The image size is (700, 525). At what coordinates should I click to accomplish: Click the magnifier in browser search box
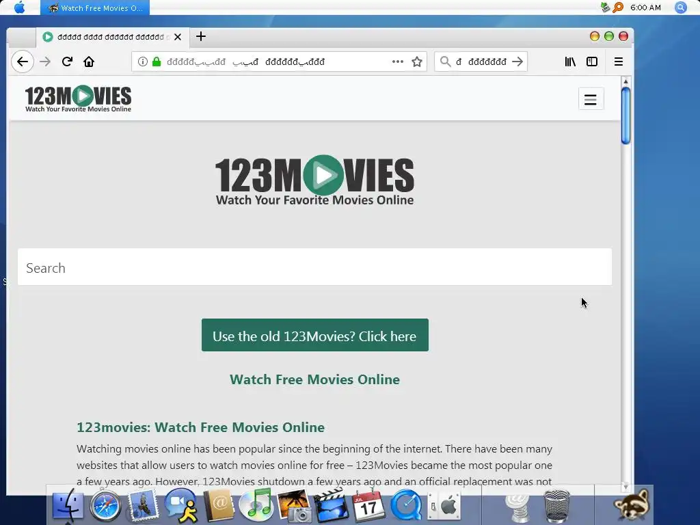[445, 62]
